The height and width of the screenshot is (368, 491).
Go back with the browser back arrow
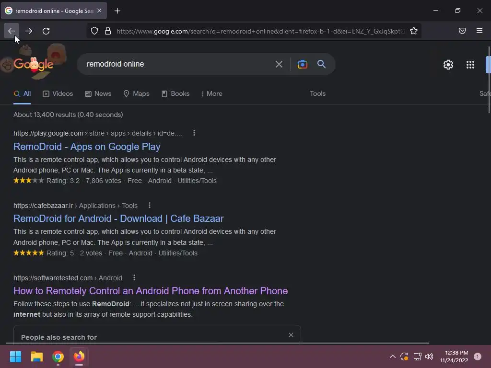pos(12,31)
